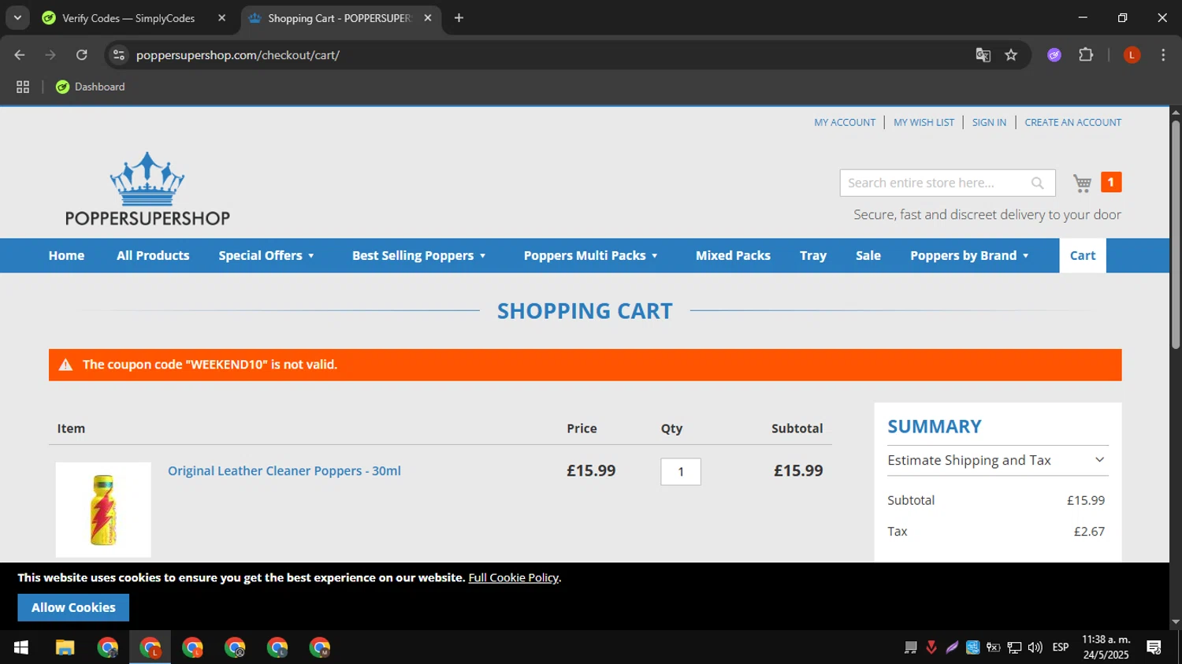Click the orange cart count badge
Viewport: 1182px width, 664px height.
(1111, 182)
